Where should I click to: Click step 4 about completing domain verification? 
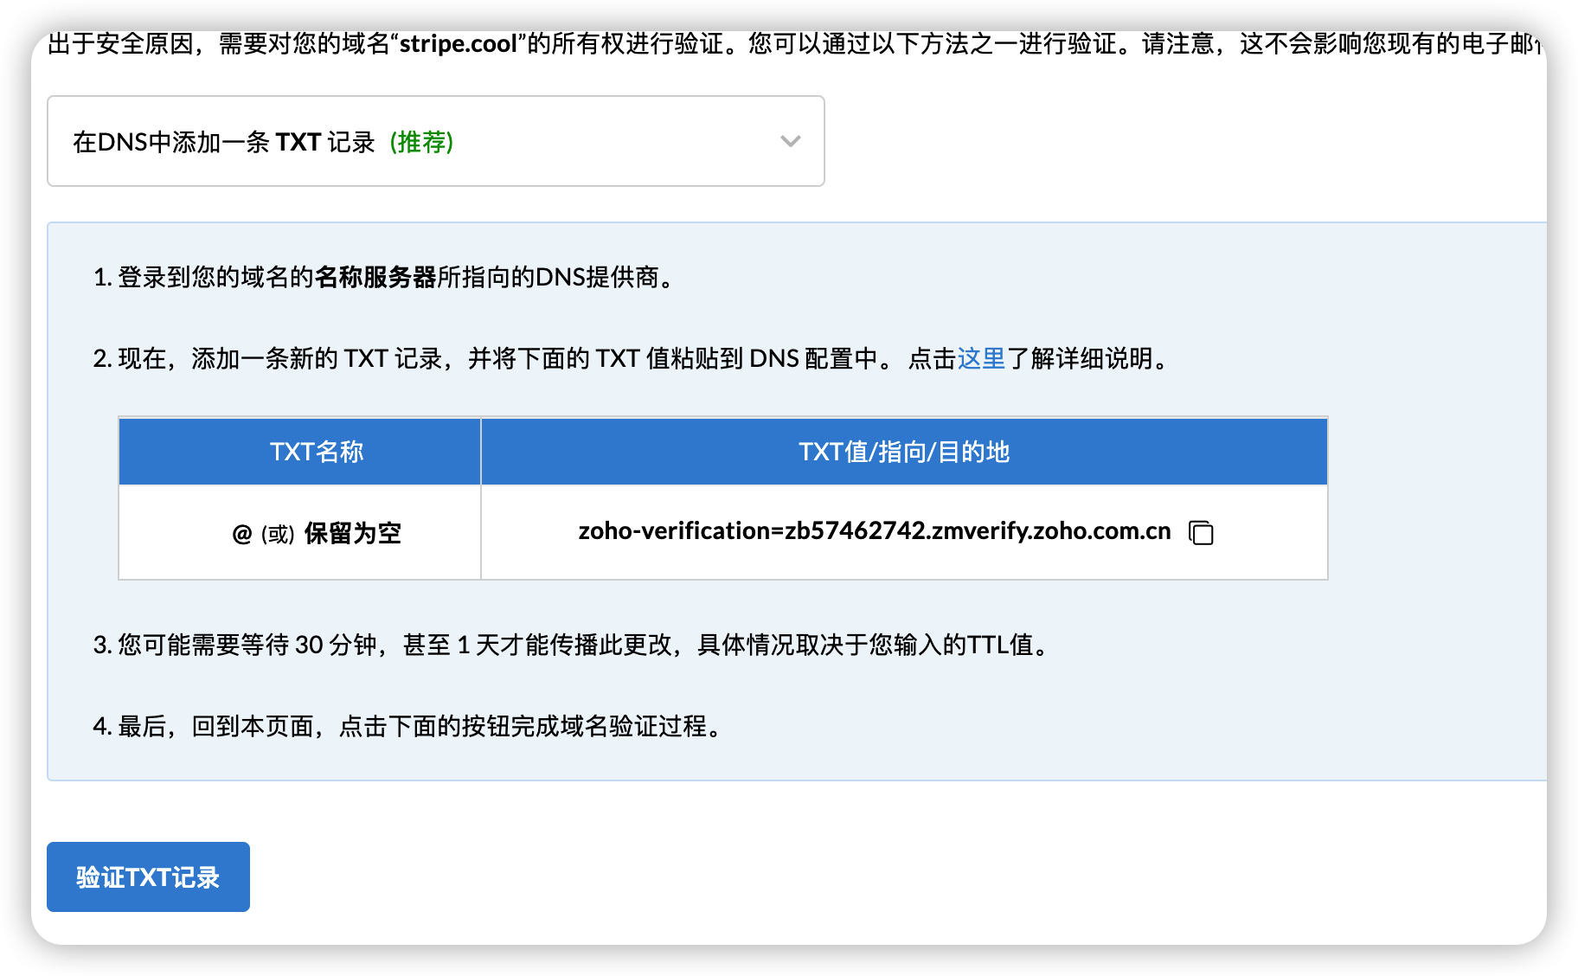(407, 727)
